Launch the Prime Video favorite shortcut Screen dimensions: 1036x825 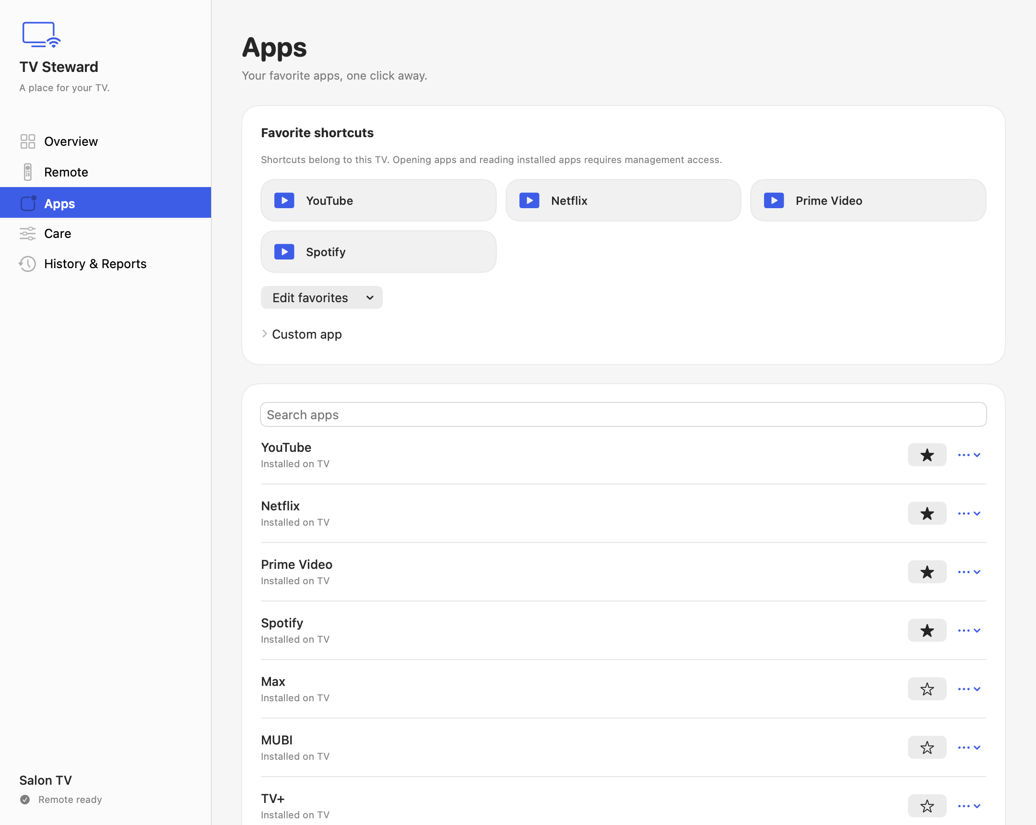[868, 200]
